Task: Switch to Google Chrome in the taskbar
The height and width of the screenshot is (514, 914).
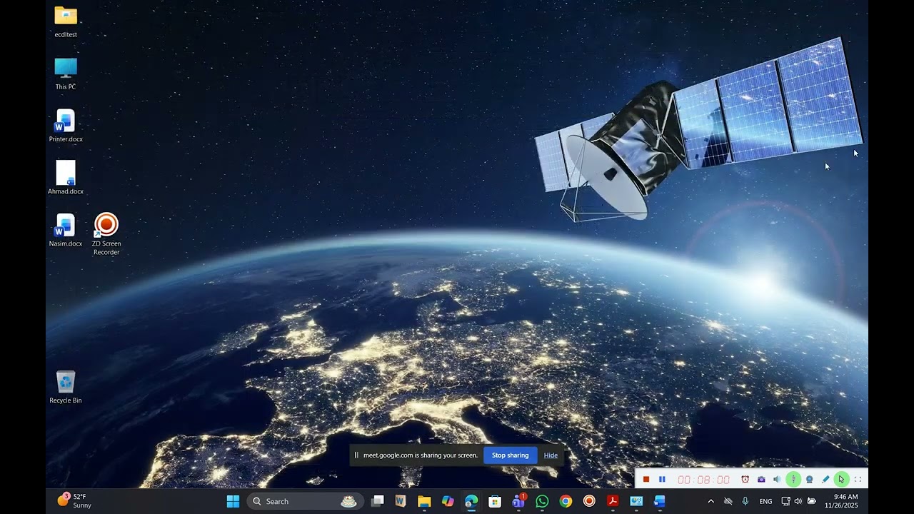Action: (566, 501)
